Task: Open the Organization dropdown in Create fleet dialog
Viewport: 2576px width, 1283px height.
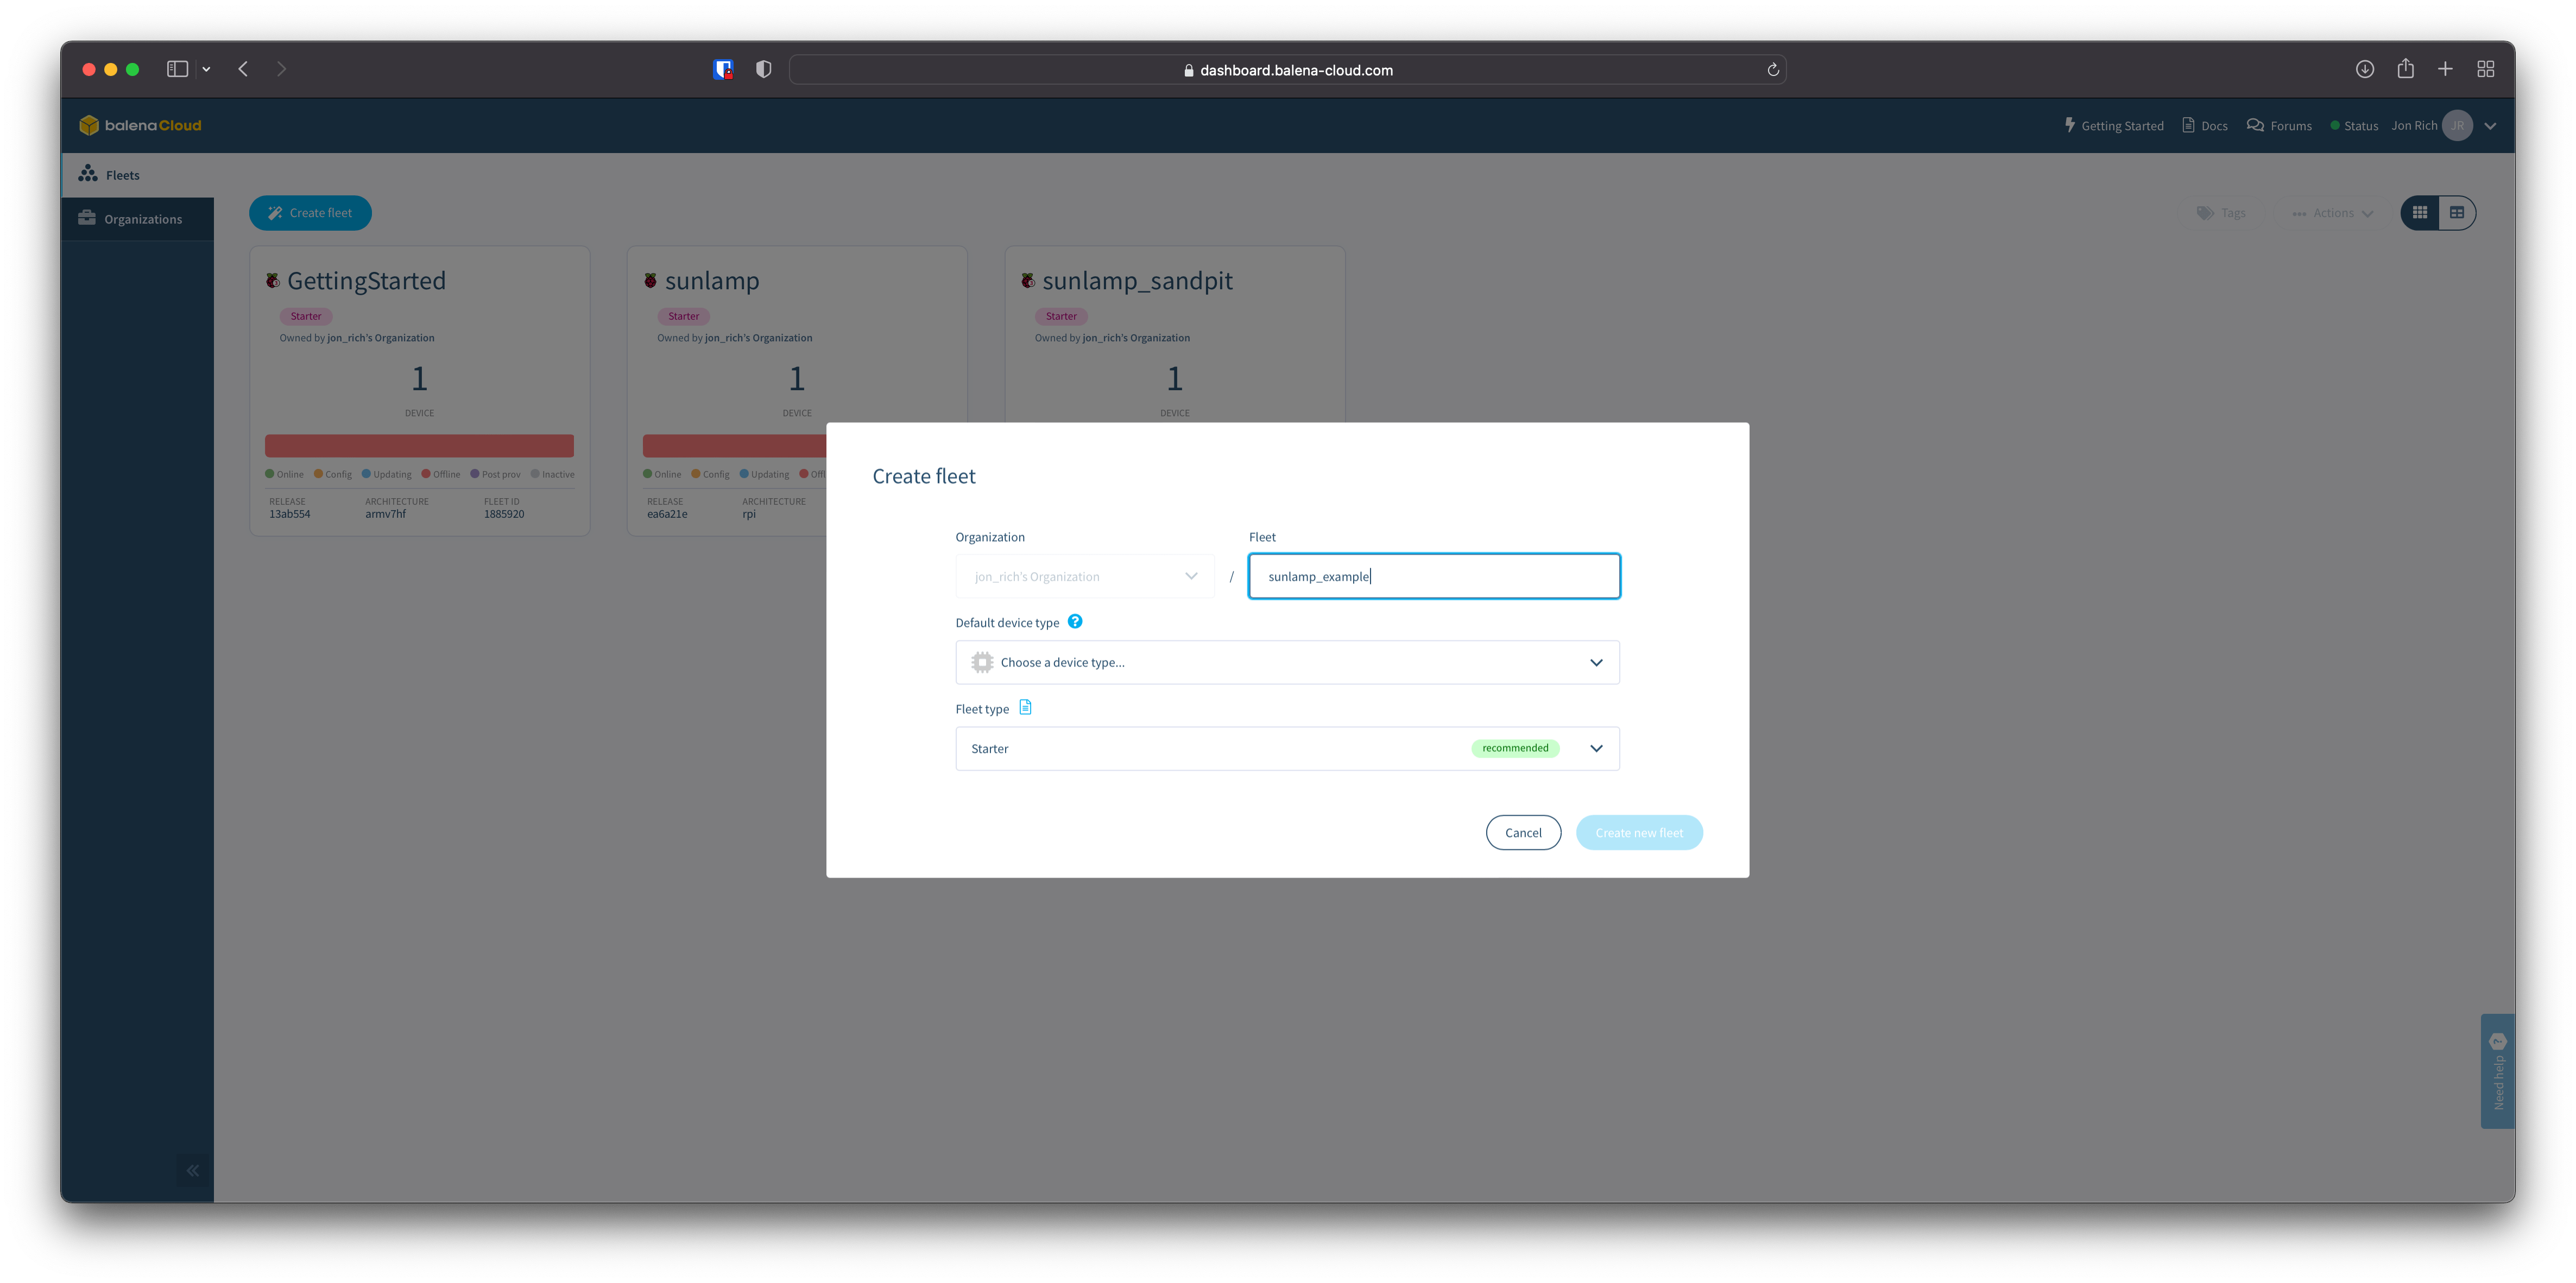Action: point(1084,575)
